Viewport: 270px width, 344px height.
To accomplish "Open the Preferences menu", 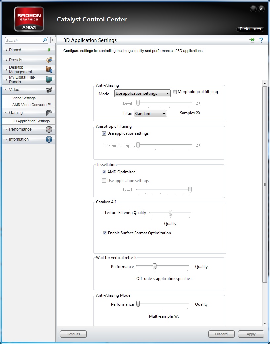I will pyautogui.click(x=250, y=29).
